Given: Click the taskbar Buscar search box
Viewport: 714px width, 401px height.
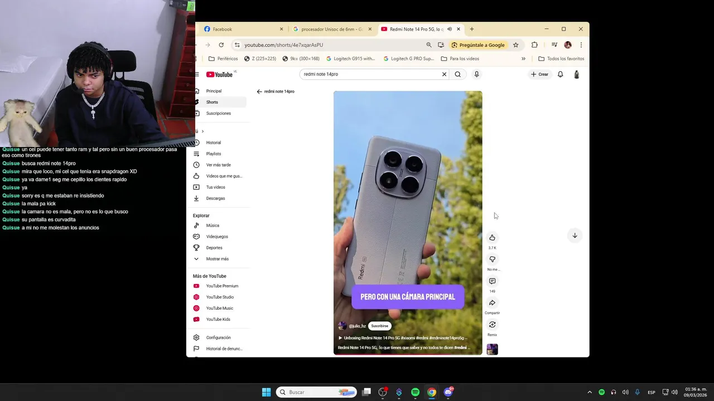Looking at the screenshot, I should point(316,392).
